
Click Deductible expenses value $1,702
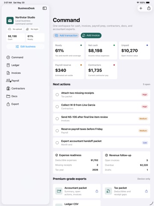(x=95, y=160)
